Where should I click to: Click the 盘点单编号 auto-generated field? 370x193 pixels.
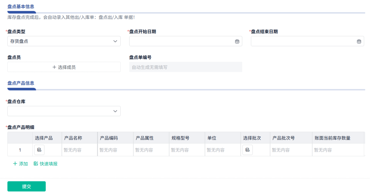pyautogui.click(x=186, y=67)
